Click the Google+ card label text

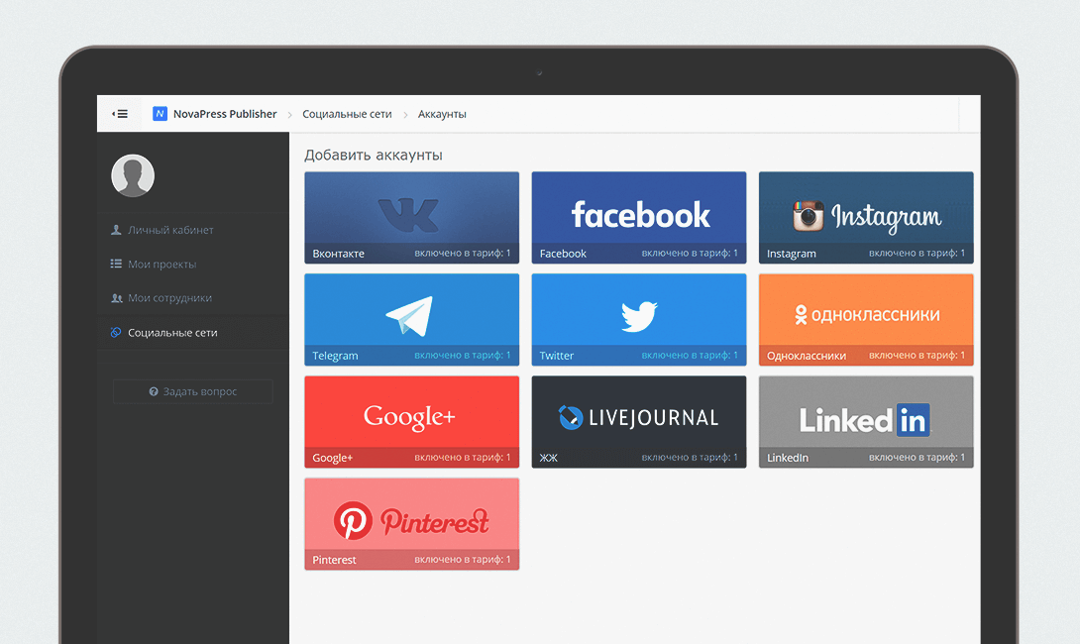coord(333,458)
